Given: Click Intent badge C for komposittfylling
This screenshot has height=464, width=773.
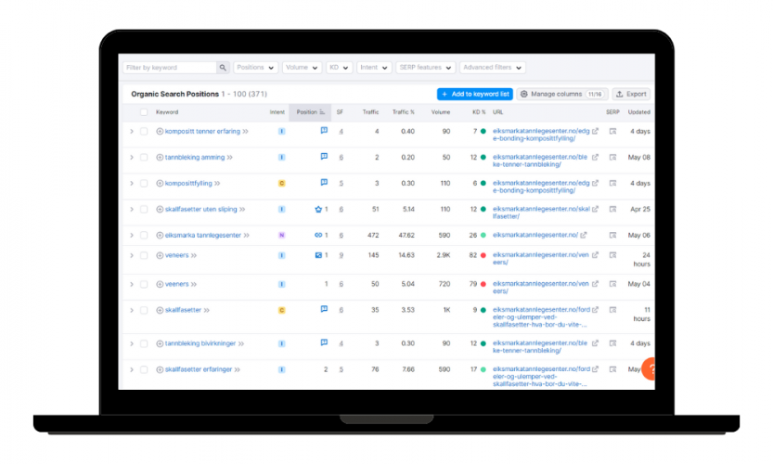Looking at the screenshot, I should point(281,184).
